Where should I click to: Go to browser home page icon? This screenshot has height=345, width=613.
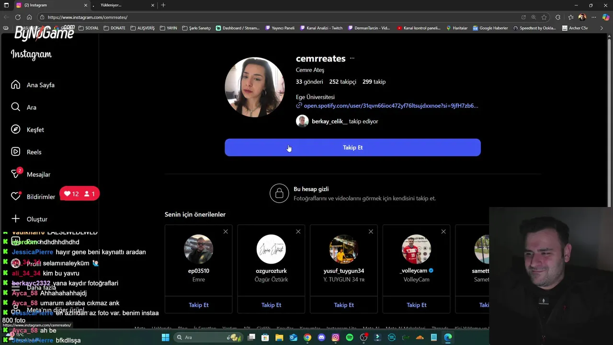click(29, 17)
